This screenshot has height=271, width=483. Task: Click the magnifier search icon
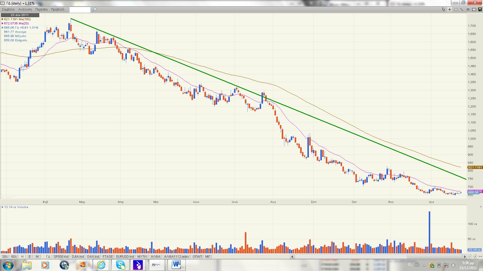[x=94, y=9]
